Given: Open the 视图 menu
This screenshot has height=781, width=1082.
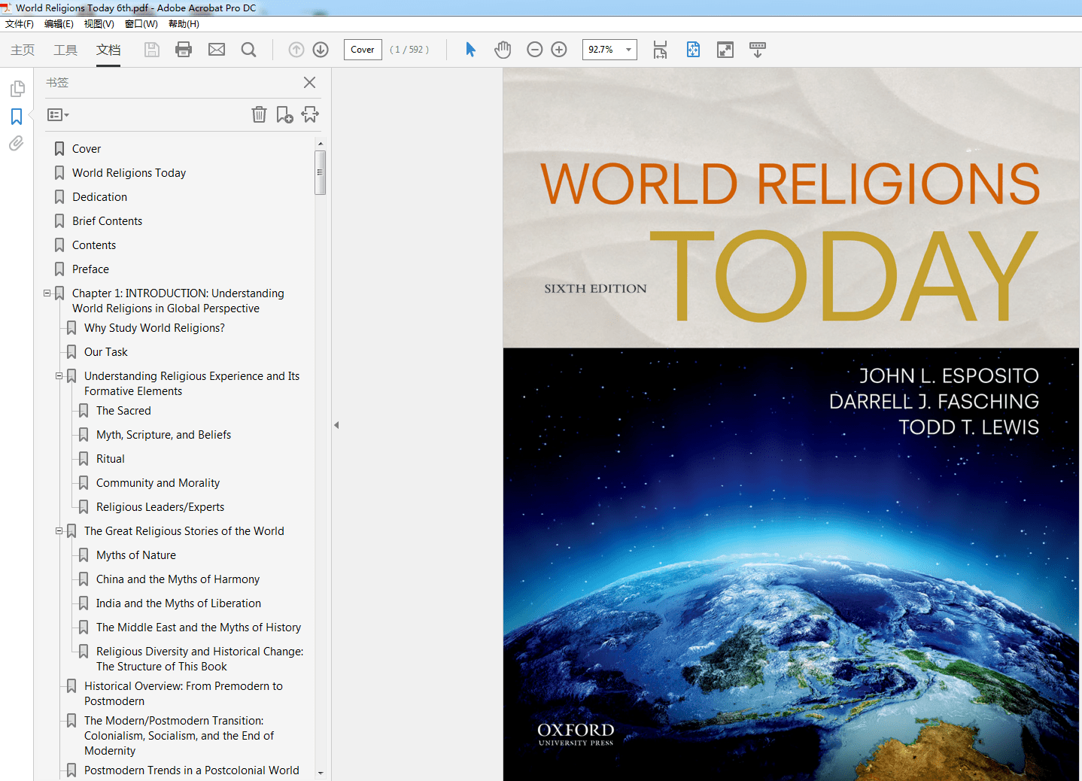Looking at the screenshot, I should [99, 23].
